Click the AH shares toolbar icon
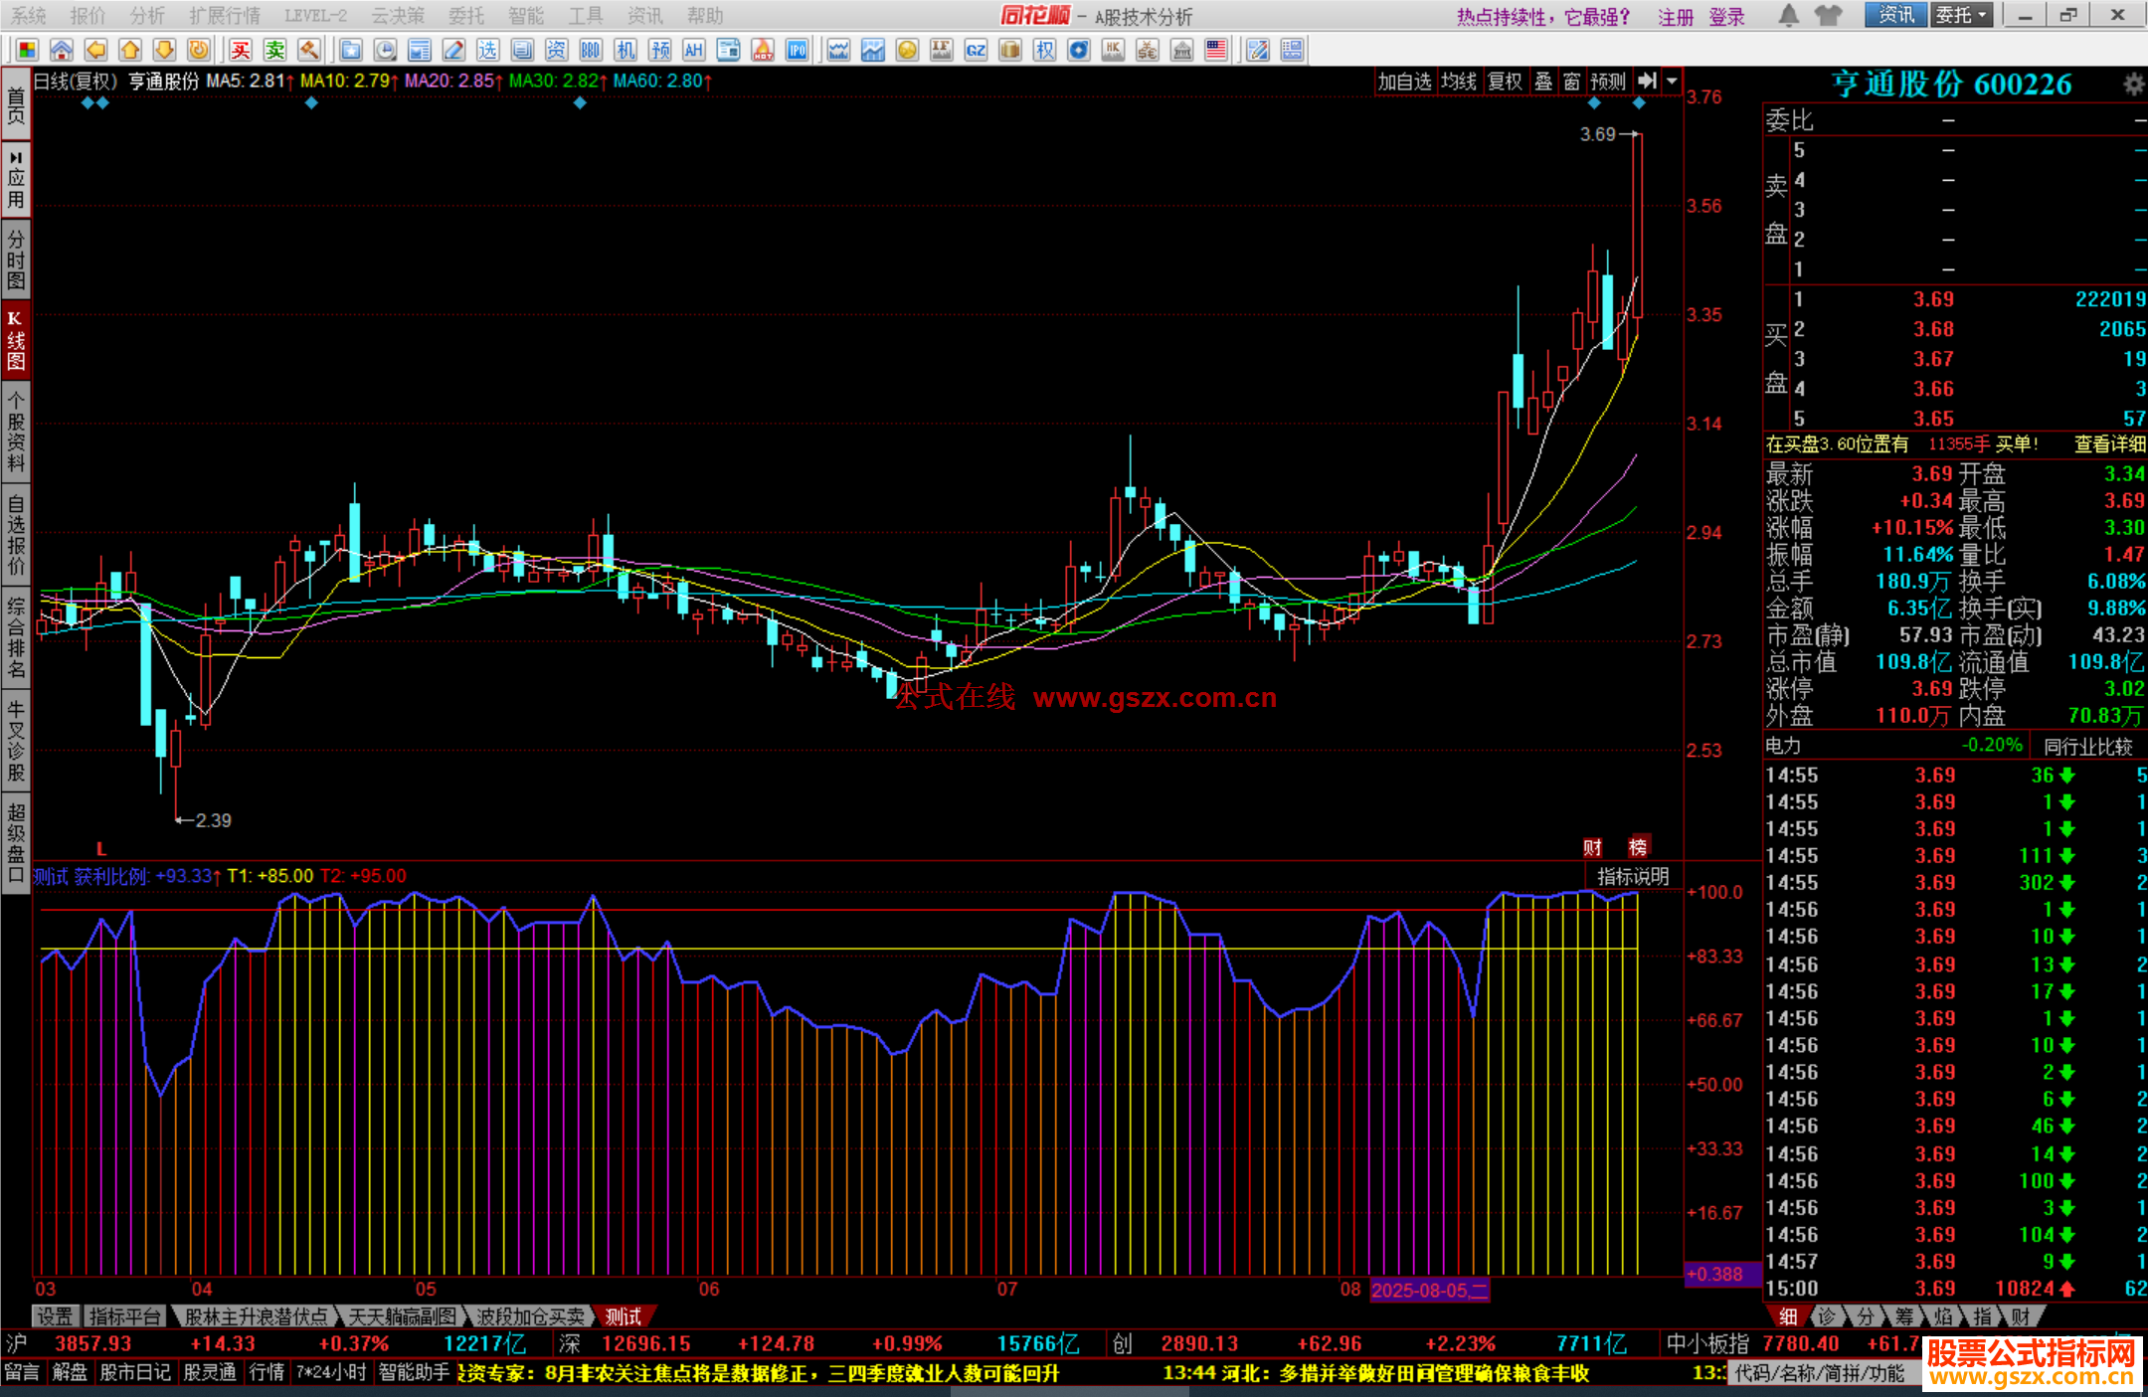Image resolution: width=2148 pixels, height=1397 pixels. [x=693, y=51]
